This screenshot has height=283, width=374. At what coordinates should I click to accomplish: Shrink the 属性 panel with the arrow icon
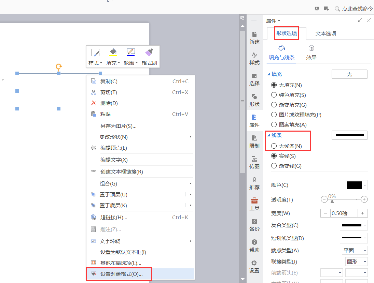[360, 20]
